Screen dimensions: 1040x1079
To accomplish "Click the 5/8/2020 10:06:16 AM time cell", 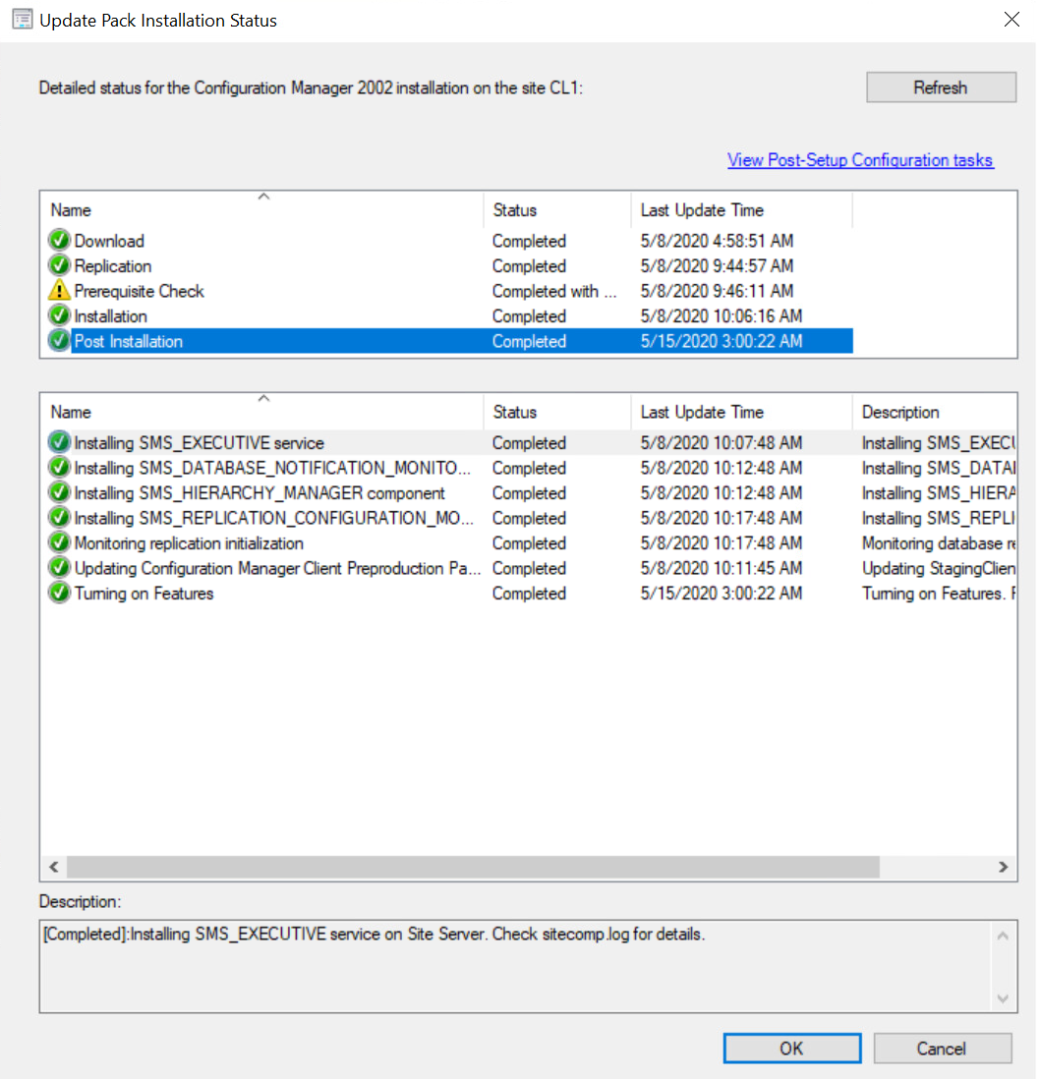I will click(722, 315).
